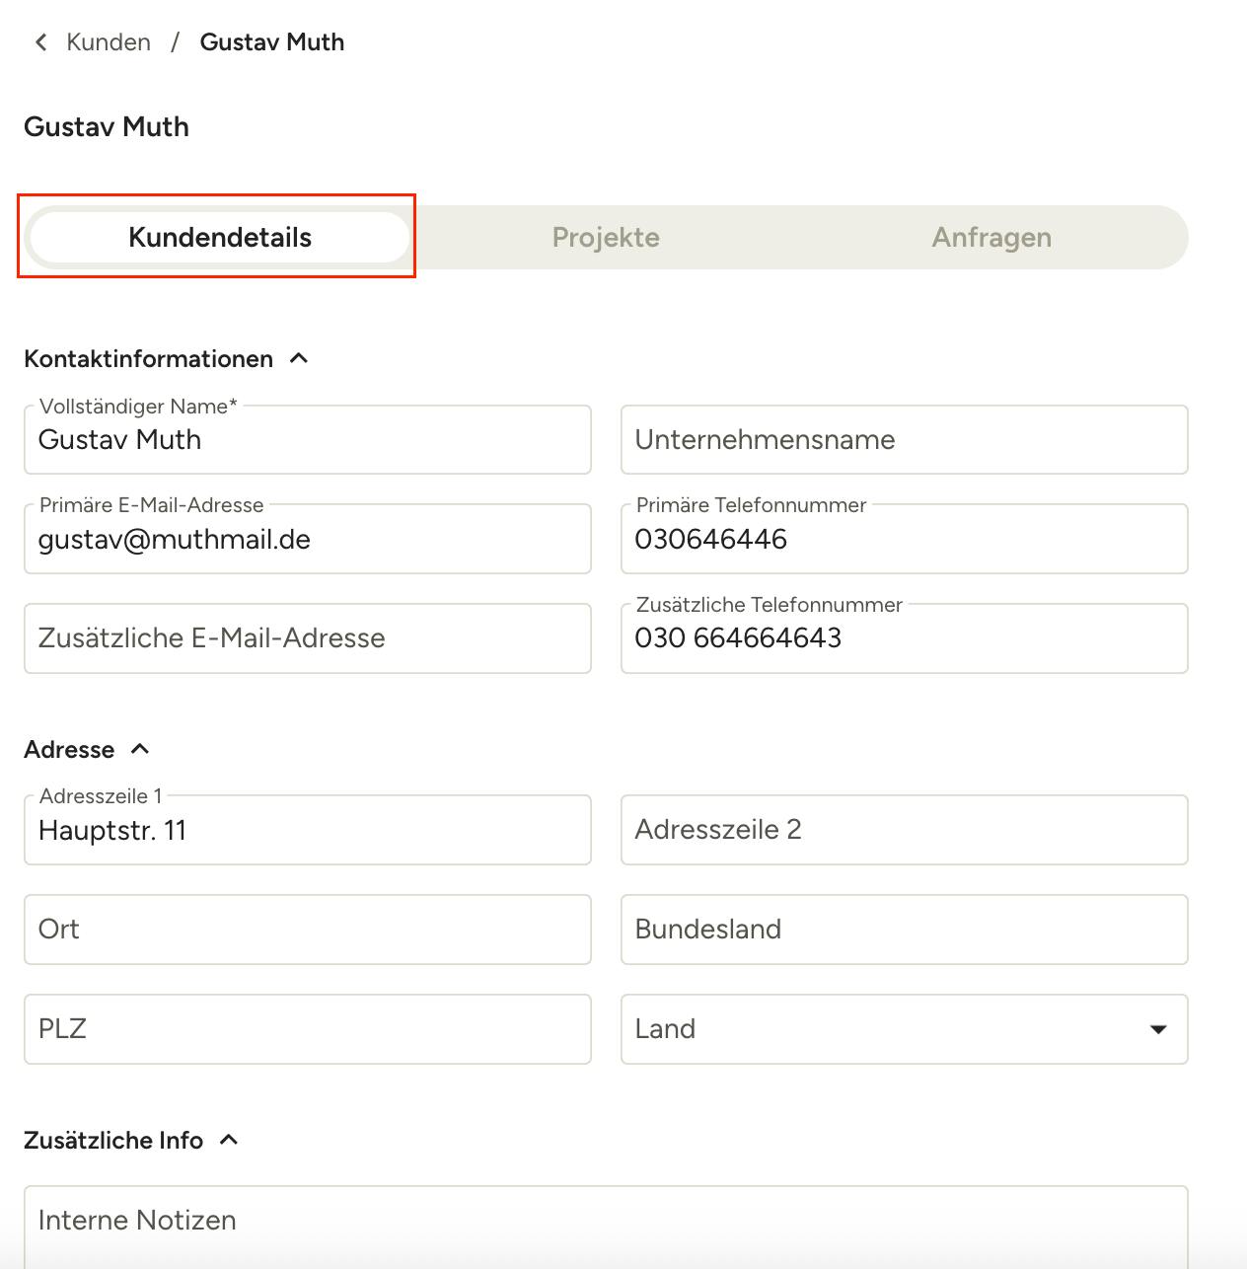Open the Anfragen tab
This screenshot has width=1247, height=1269.
pos(991,238)
